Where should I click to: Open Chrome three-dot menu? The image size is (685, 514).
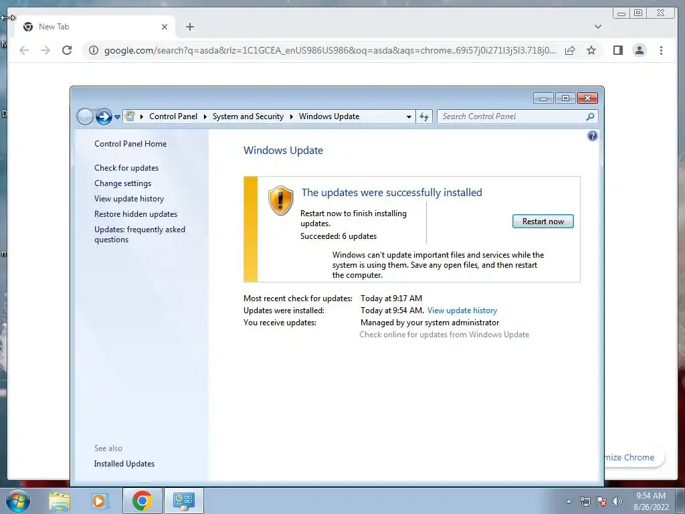pos(661,50)
